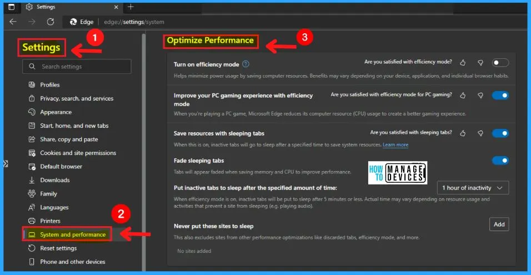Open Reset settings page
531x275 pixels.
pyautogui.click(x=58, y=248)
